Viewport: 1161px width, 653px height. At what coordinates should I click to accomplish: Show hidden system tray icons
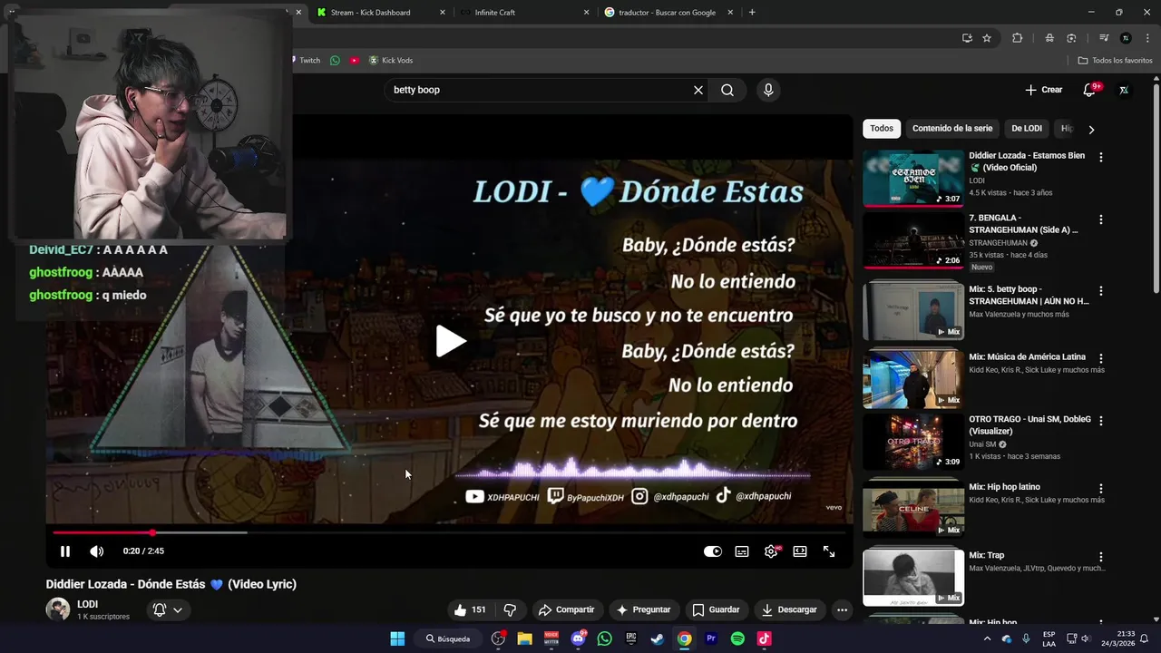point(987,638)
